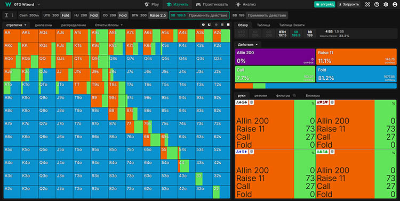Select the large white square grid toggle

point(228,24)
